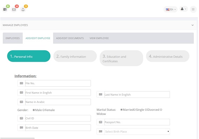199x139 pixels.
Task: Click into the Passport No. input
Action: (x=137, y=122)
